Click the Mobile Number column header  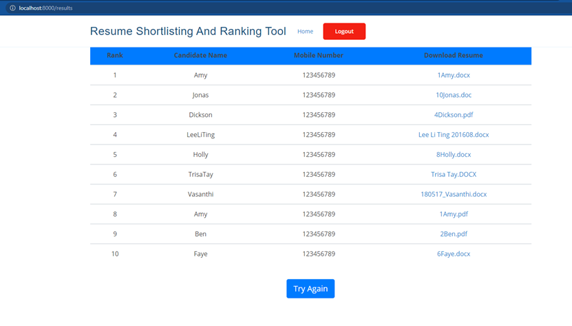coord(318,56)
